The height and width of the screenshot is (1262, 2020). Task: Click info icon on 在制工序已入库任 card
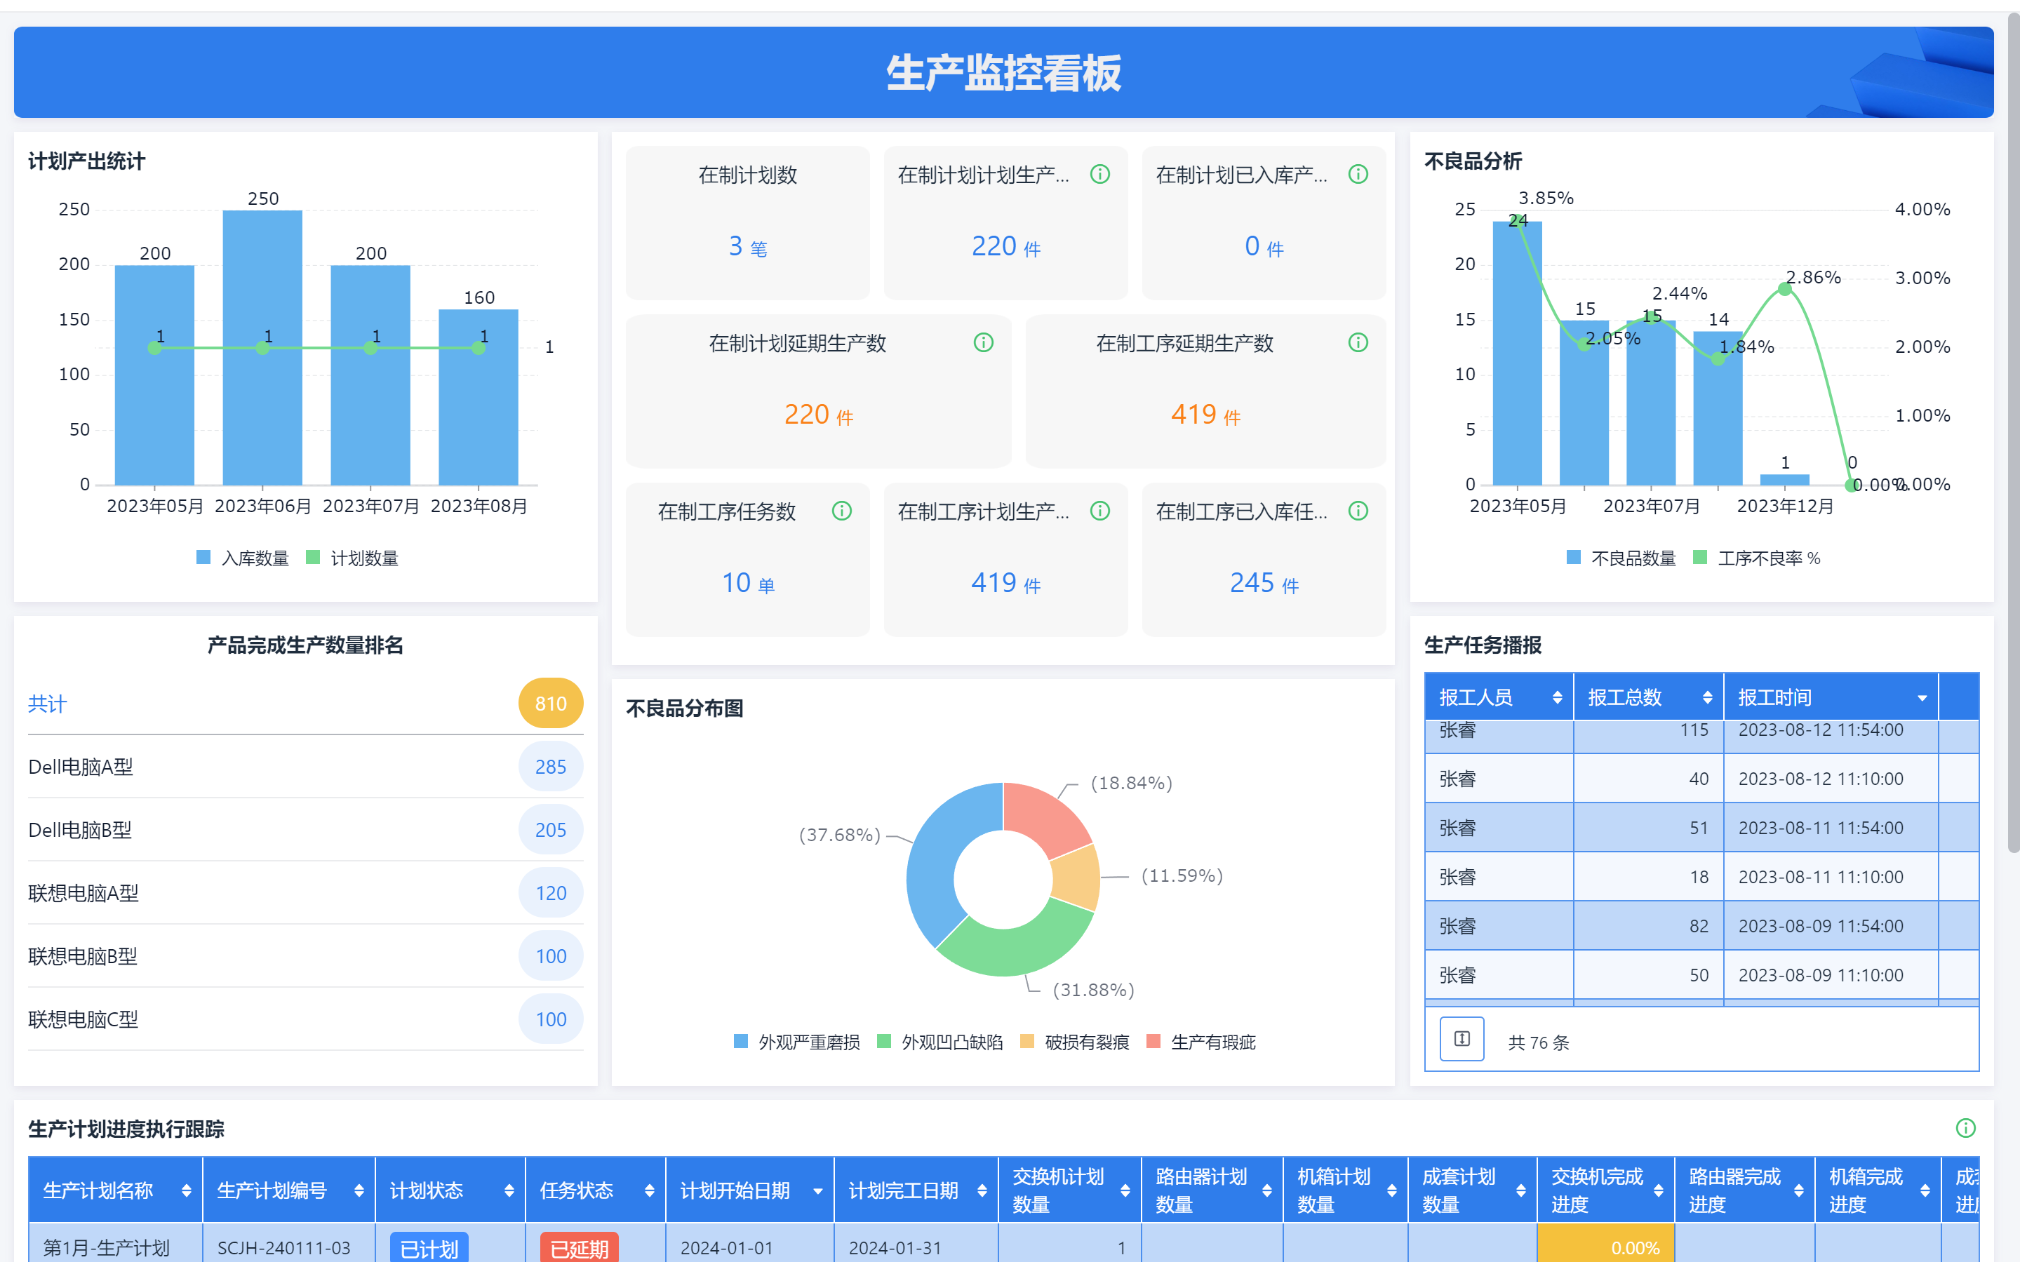(x=1358, y=511)
